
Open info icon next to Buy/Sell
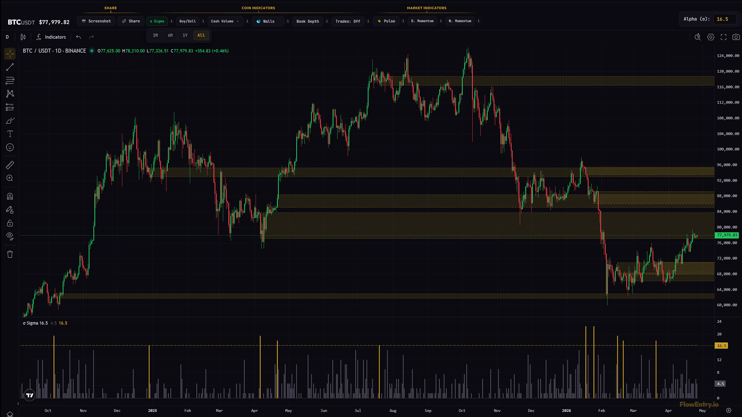[x=203, y=21]
